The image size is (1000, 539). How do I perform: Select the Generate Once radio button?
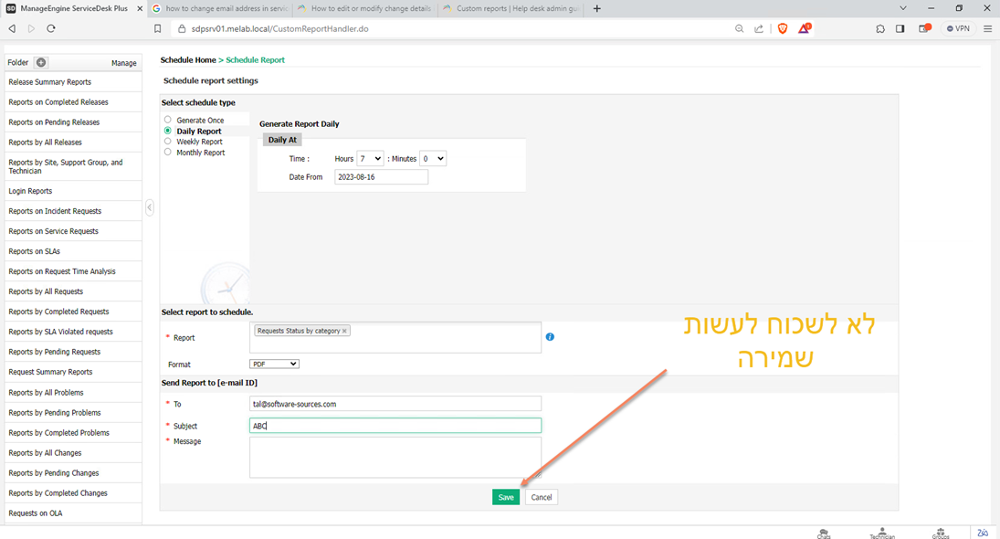168,120
